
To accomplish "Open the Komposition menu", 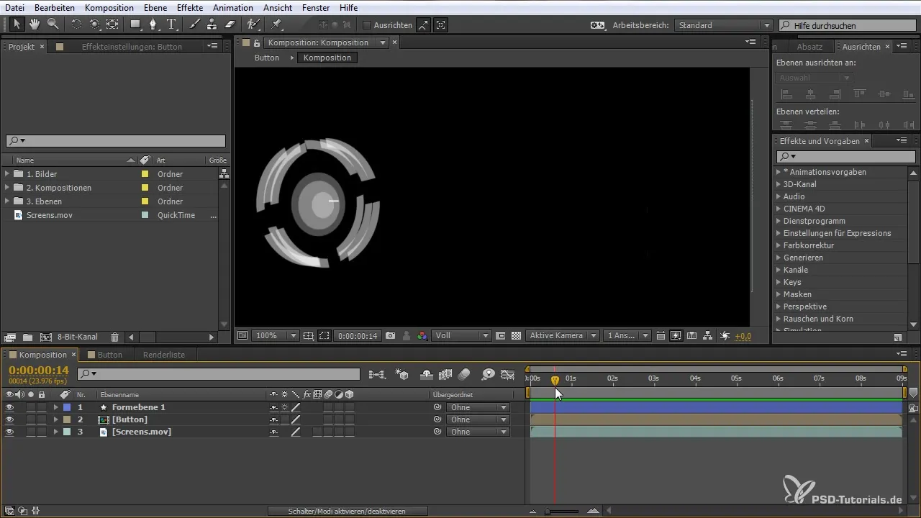I will click(x=109, y=7).
